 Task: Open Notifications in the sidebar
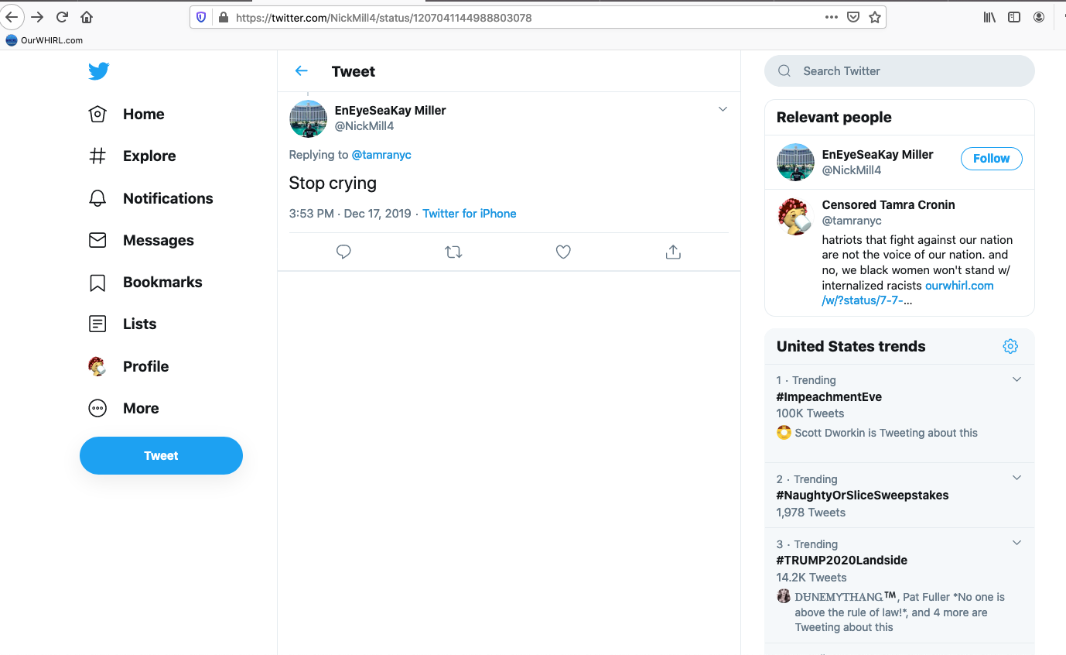click(167, 198)
